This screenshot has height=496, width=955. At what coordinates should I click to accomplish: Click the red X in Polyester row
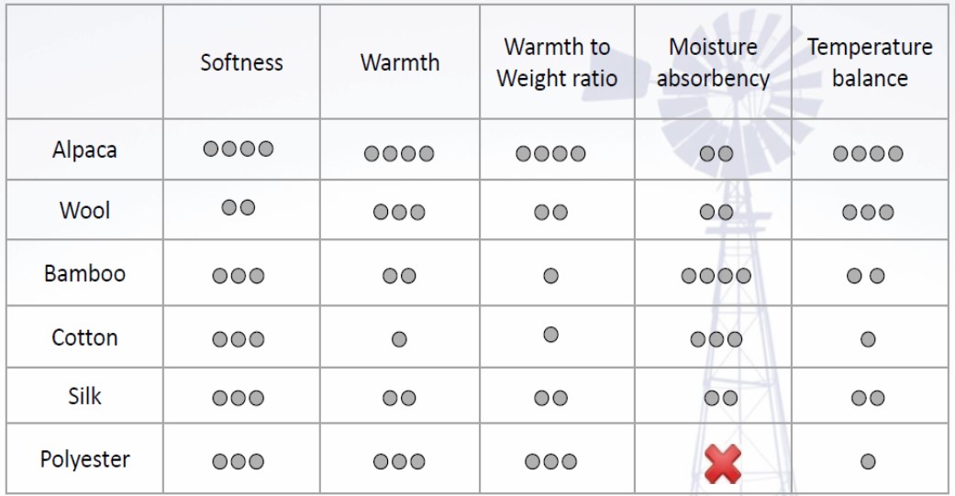coord(722,464)
